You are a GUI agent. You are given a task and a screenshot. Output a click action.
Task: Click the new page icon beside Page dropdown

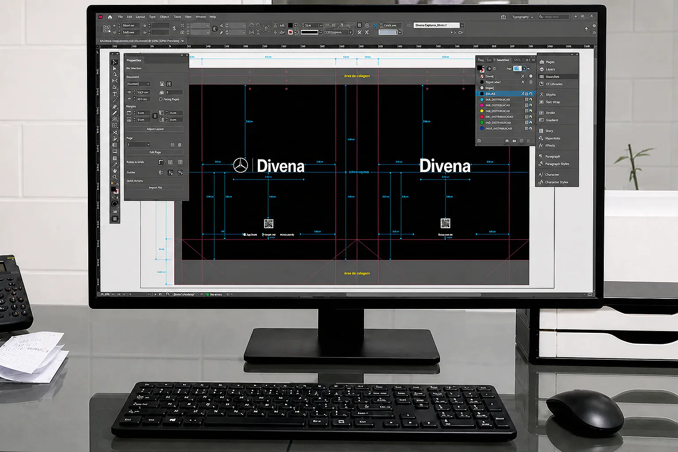click(173, 145)
